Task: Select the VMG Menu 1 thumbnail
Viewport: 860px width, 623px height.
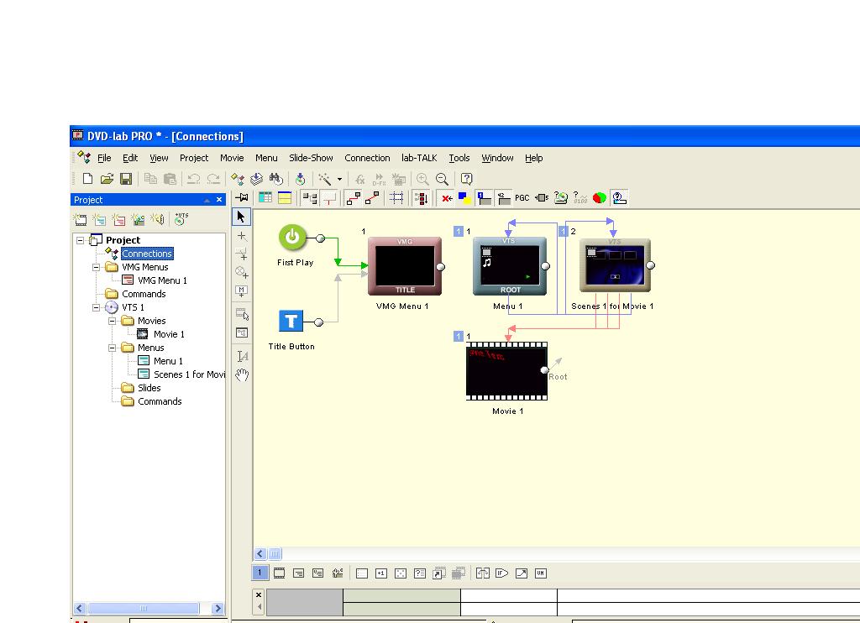Action: coord(405,266)
